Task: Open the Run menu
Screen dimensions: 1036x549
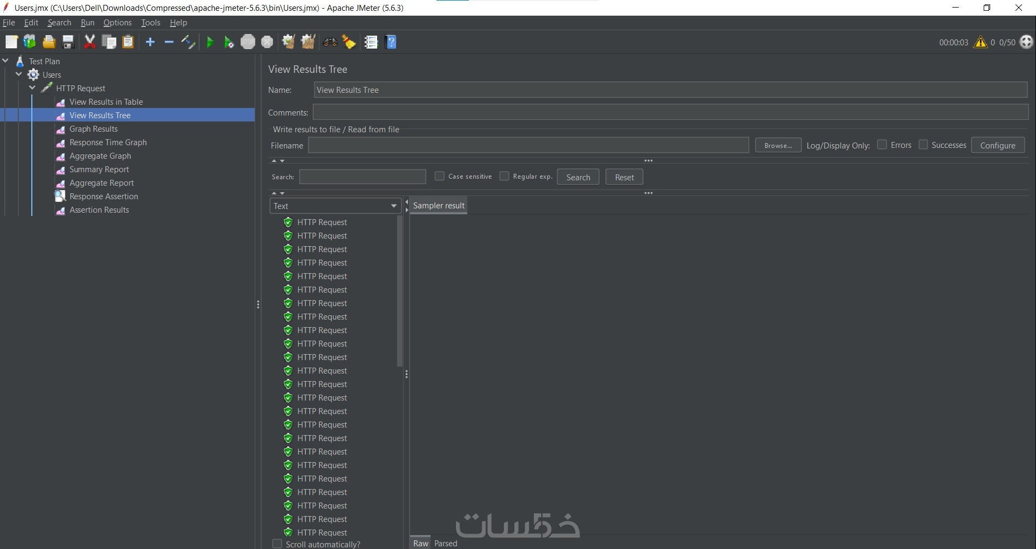Action: tap(87, 23)
